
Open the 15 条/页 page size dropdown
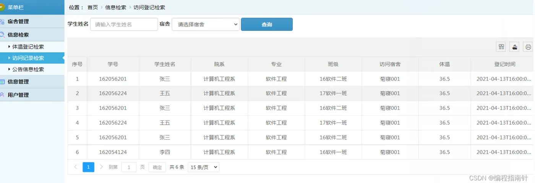coord(204,167)
